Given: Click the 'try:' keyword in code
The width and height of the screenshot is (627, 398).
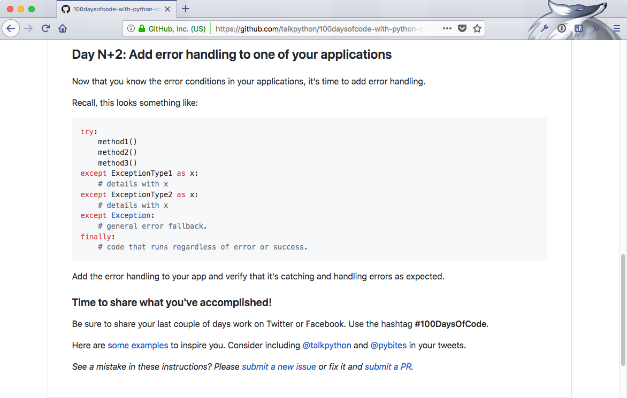Looking at the screenshot, I should tap(87, 131).
